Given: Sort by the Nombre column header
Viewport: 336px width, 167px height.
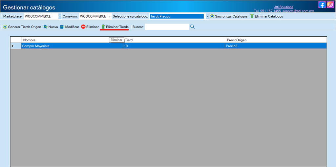Looking at the screenshot, I should coord(72,40).
